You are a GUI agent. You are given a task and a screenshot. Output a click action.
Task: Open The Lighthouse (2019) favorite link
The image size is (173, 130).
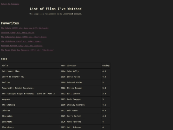21,41
